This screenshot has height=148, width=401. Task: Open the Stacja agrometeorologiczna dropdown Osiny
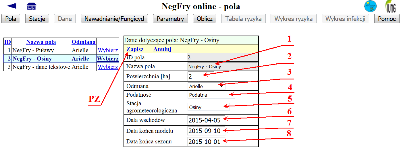(x=209, y=107)
